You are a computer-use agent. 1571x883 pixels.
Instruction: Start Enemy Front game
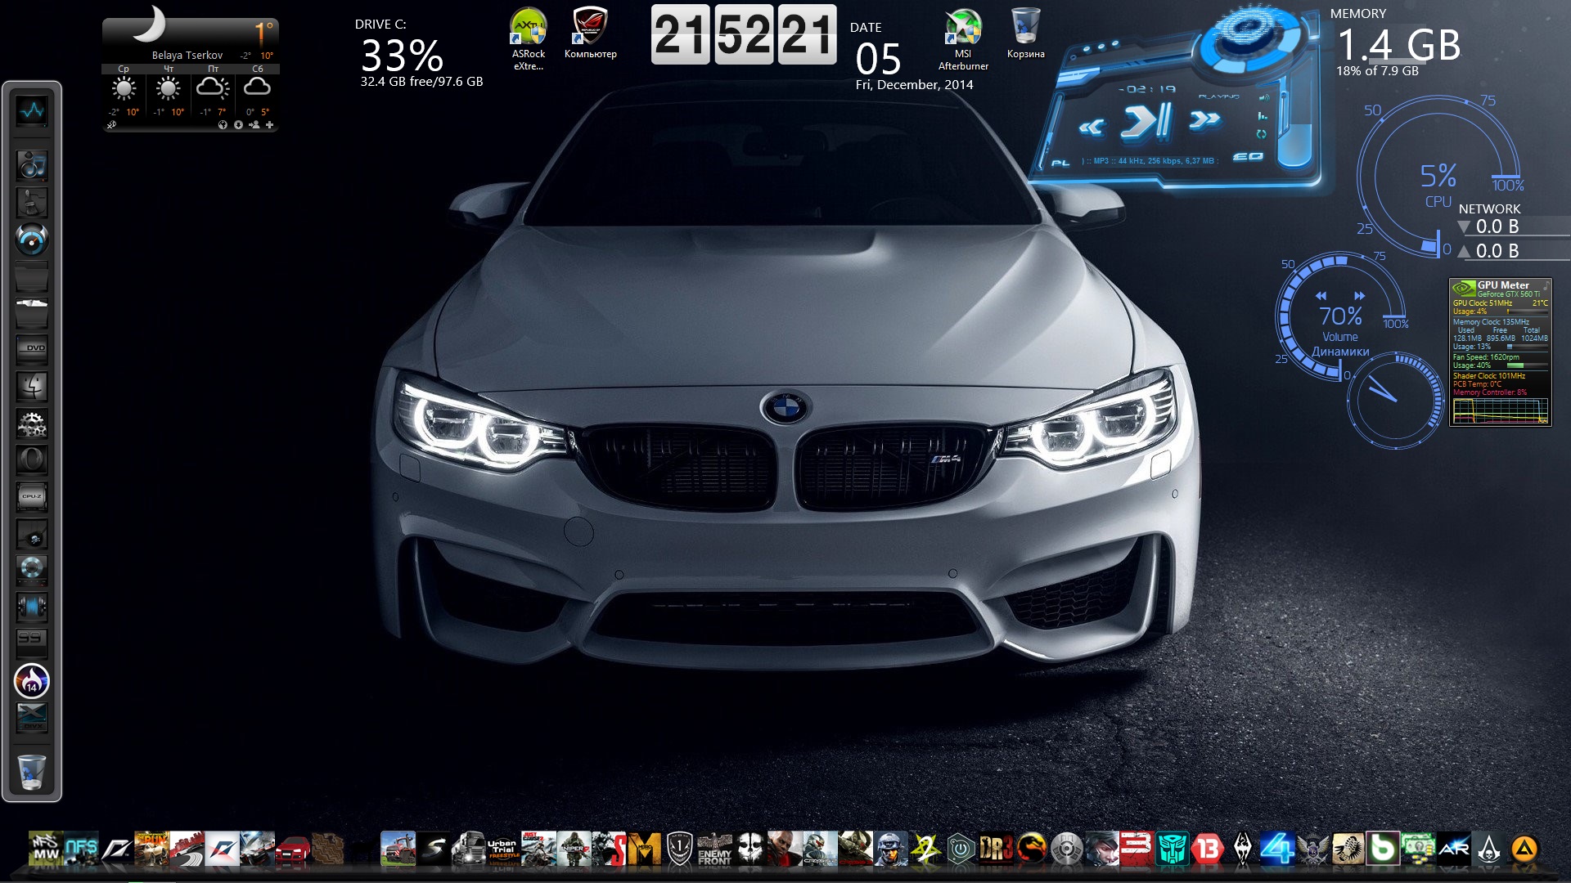coord(714,849)
